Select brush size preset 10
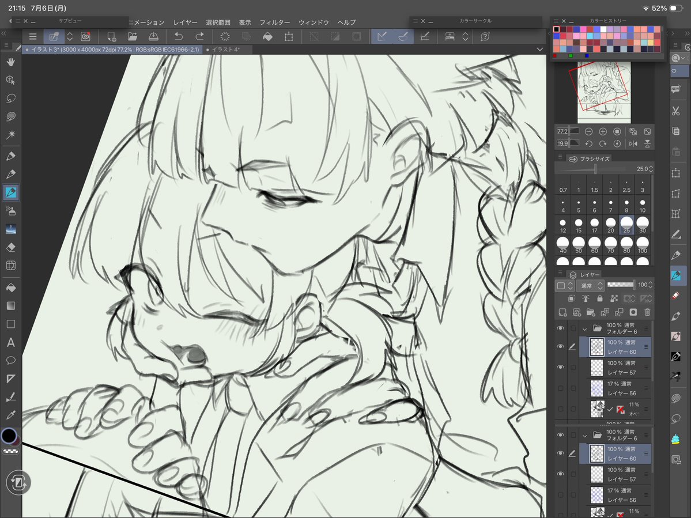This screenshot has height=518, width=691. click(643, 206)
